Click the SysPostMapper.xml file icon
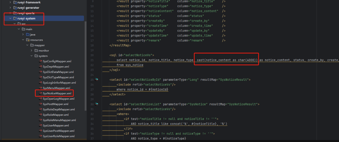This screenshot has width=339, height=142. click(40, 104)
